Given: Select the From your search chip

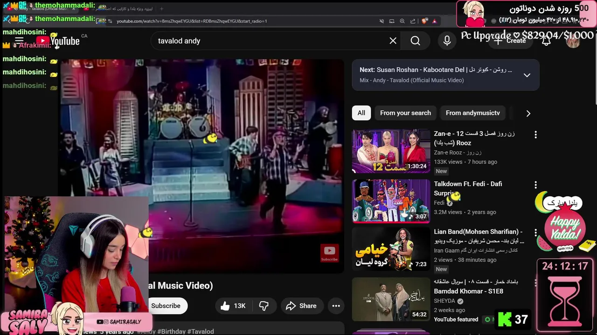Looking at the screenshot, I should pos(405,113).
